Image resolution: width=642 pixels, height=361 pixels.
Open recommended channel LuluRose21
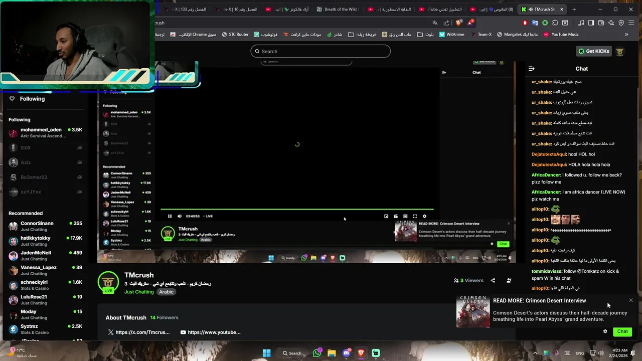[x=45, y=300]
